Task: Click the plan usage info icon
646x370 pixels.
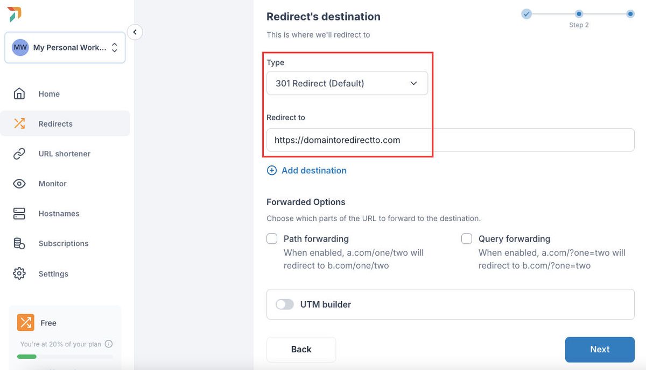Action: point(109,344)
